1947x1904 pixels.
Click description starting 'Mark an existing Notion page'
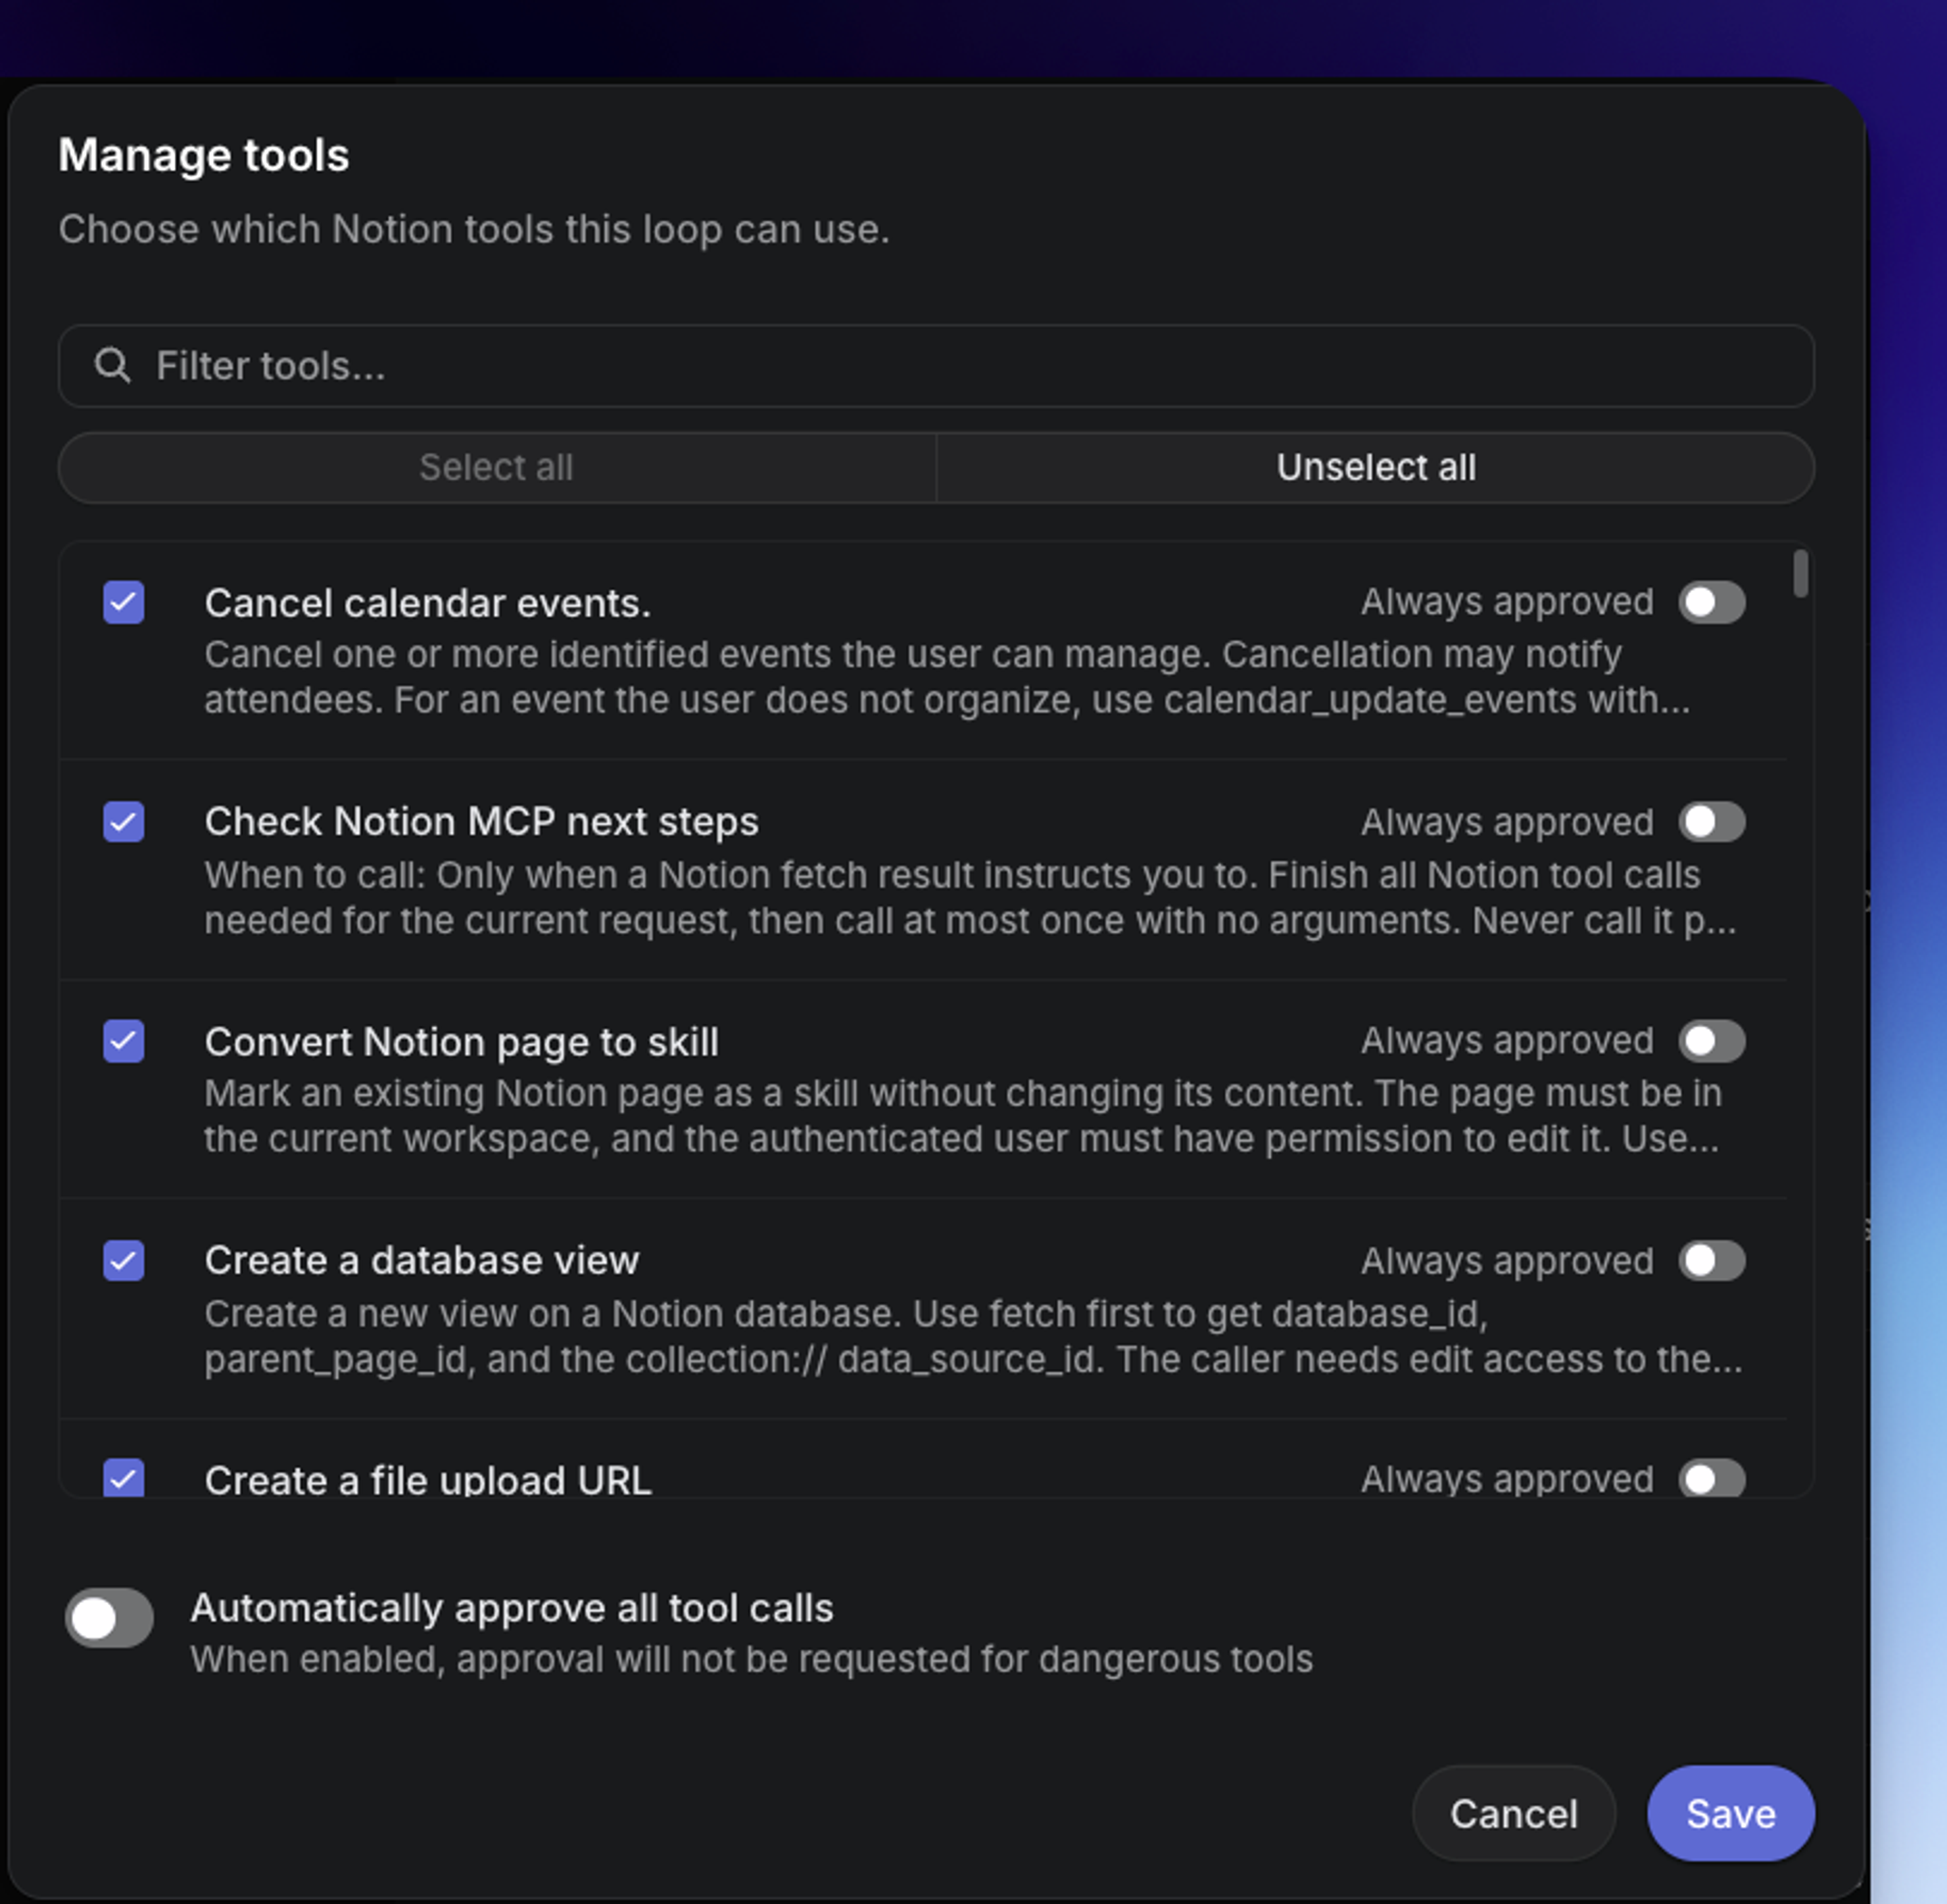pyautogui.click(x=963, y=1116)
